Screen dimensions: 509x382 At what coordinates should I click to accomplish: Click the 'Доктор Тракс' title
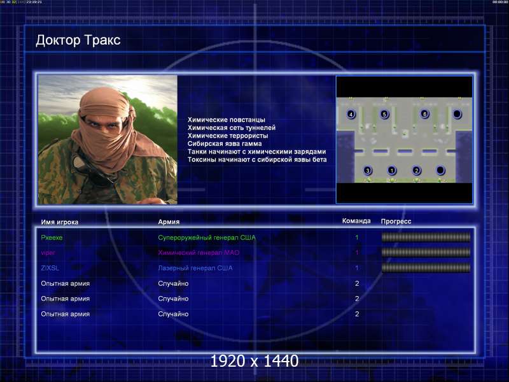pyautogui.click(x=78, y=40)
